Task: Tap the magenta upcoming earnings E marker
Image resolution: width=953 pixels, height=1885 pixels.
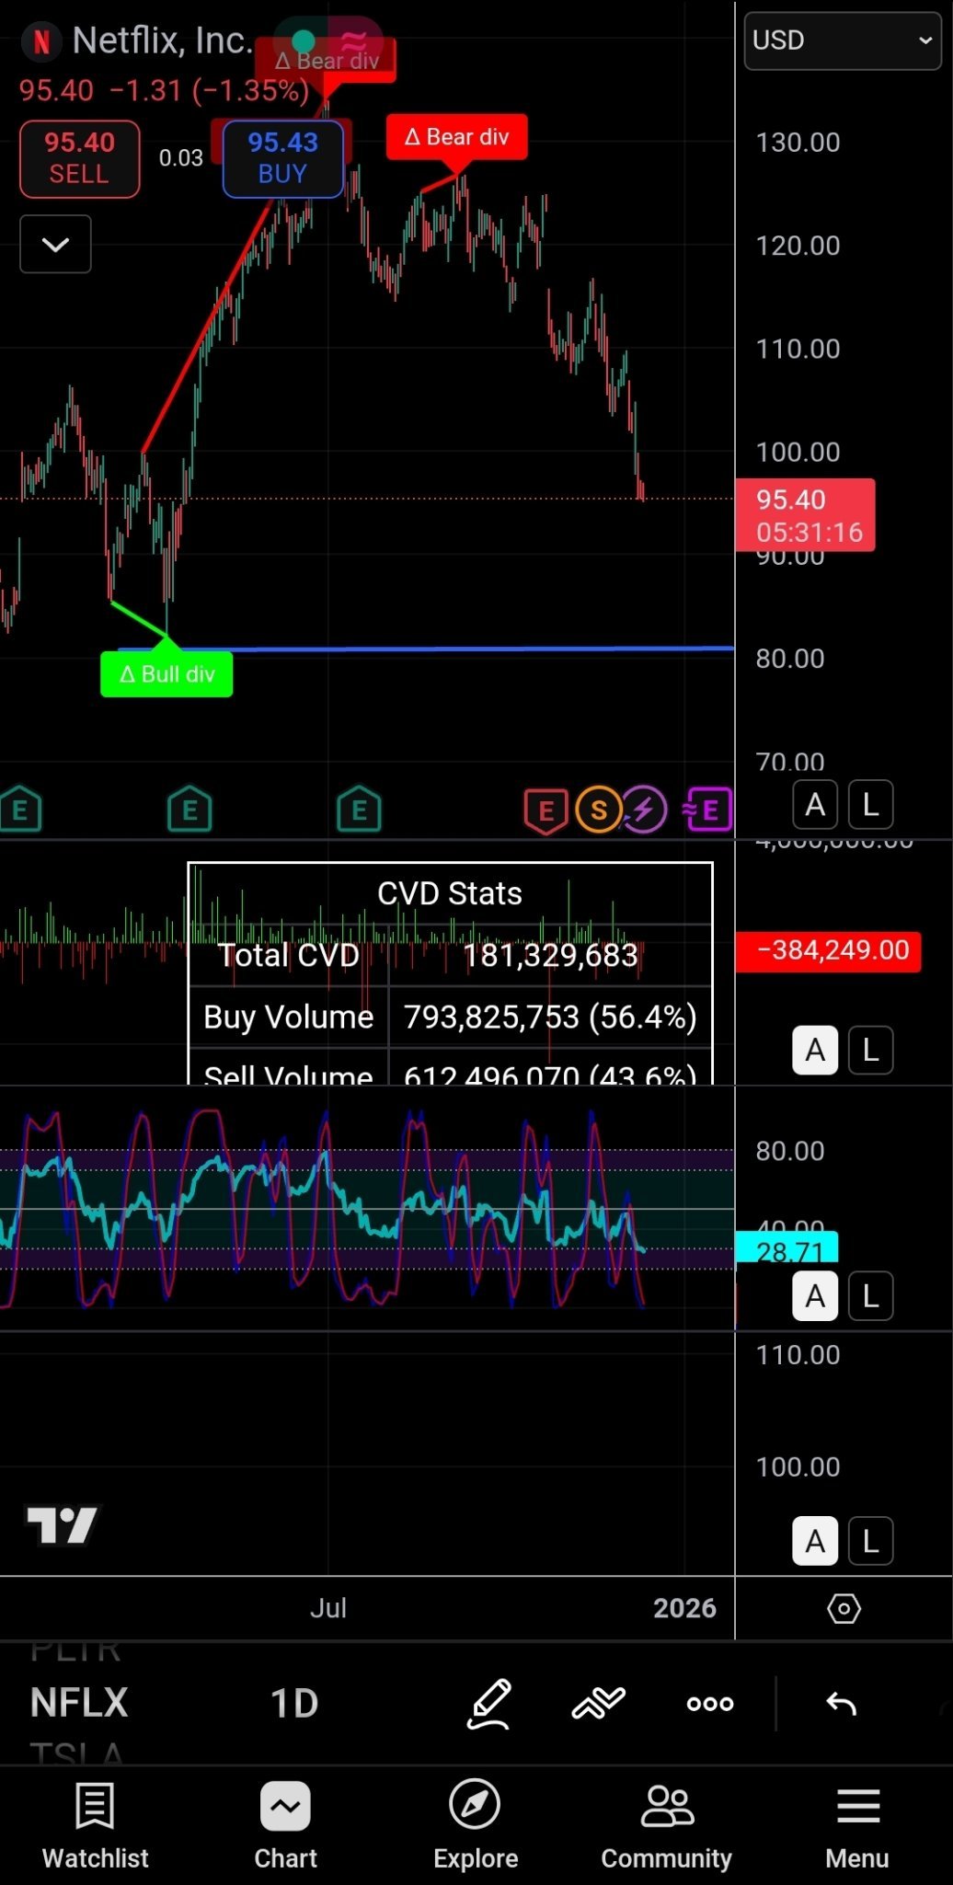Action: pyautogui.click(x=708, y=810)
